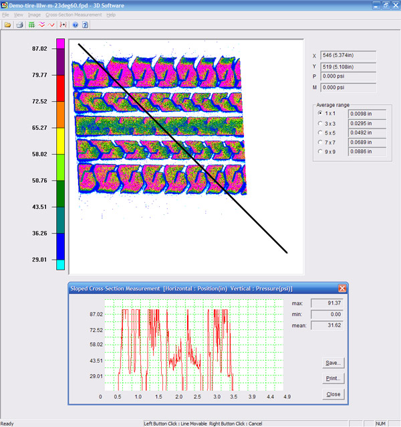Viewport: 401px width, 427px height.
Task: Click the M value field
Action: pyautogui.click(x=348, y=88)
